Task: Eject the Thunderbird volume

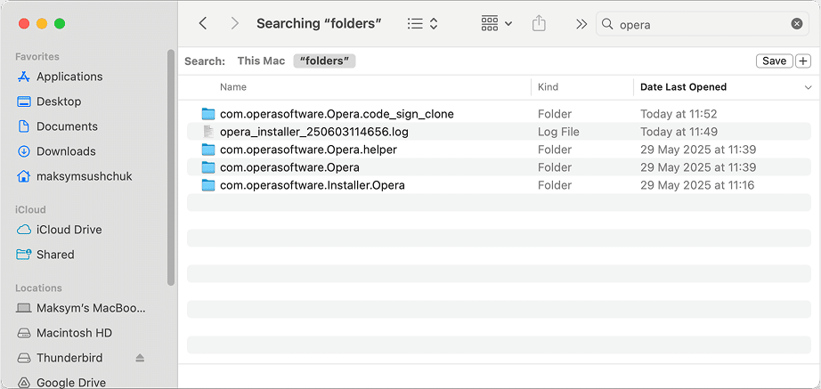Action: 139,358
